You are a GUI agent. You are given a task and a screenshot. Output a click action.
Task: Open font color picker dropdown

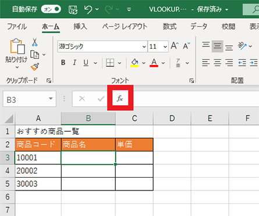click(x=163, y=63)
